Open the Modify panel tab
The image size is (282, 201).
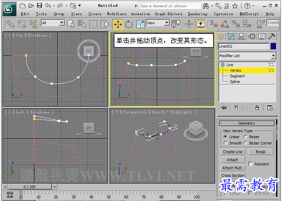(231, 36)
